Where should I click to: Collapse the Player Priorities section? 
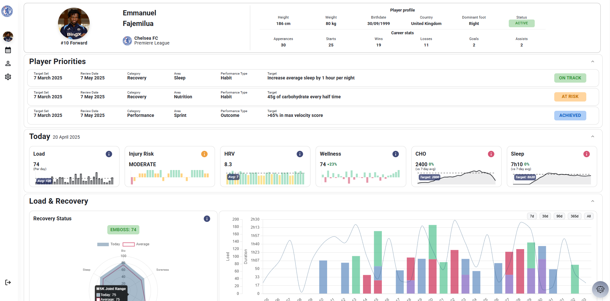[x=593, y=61]
